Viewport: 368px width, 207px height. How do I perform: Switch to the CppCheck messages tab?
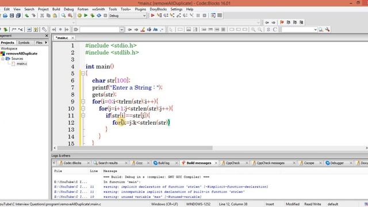coord(270,163)
